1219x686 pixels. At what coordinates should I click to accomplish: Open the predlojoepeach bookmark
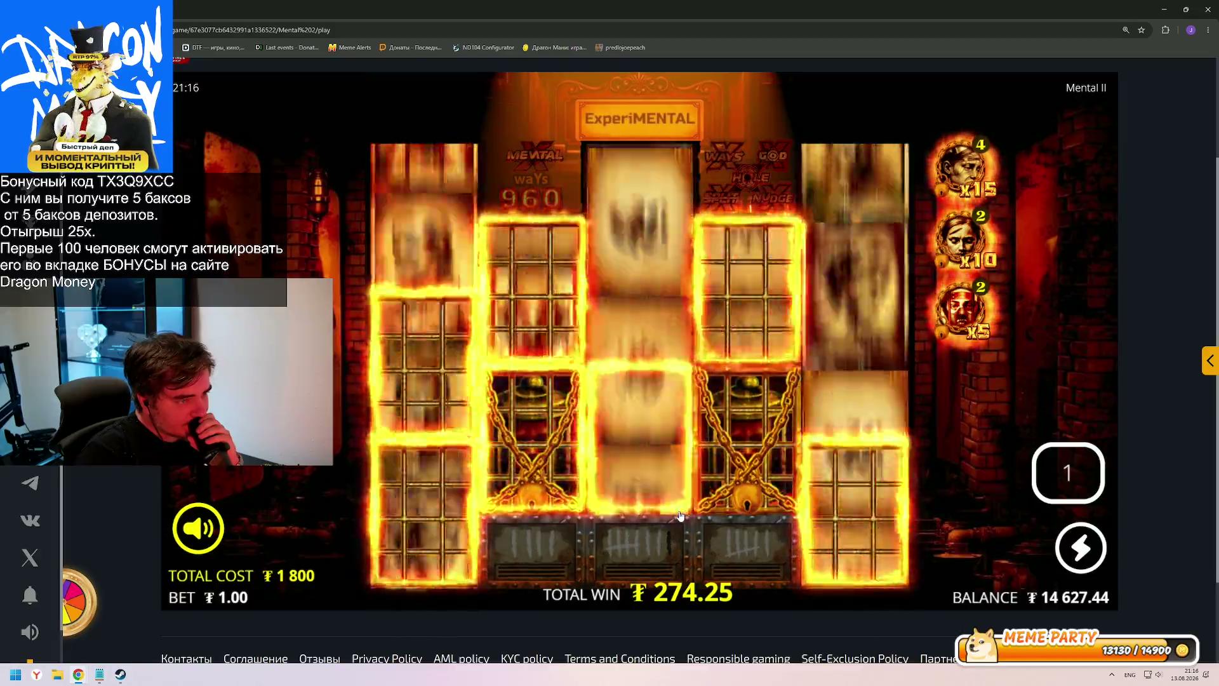coord(620,48)
